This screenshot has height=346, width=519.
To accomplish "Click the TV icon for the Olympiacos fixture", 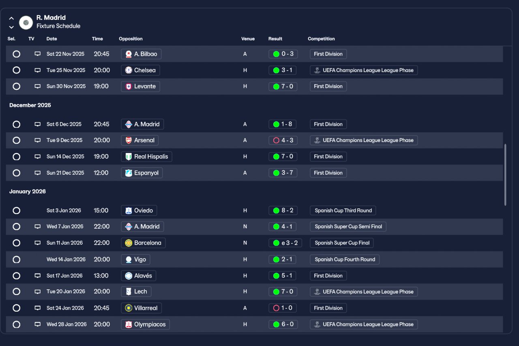I will [38, 324].
